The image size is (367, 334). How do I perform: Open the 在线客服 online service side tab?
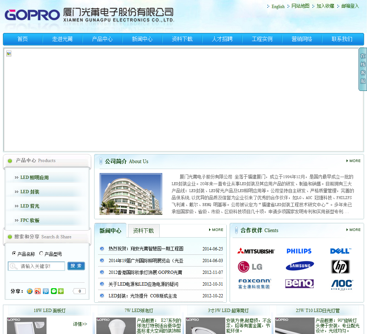[x=363, y=69]
